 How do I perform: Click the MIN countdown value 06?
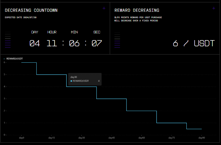click(x=74, y=43)
